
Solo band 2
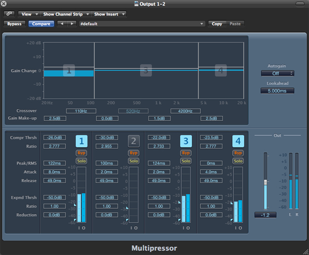[x=133, y=161]
